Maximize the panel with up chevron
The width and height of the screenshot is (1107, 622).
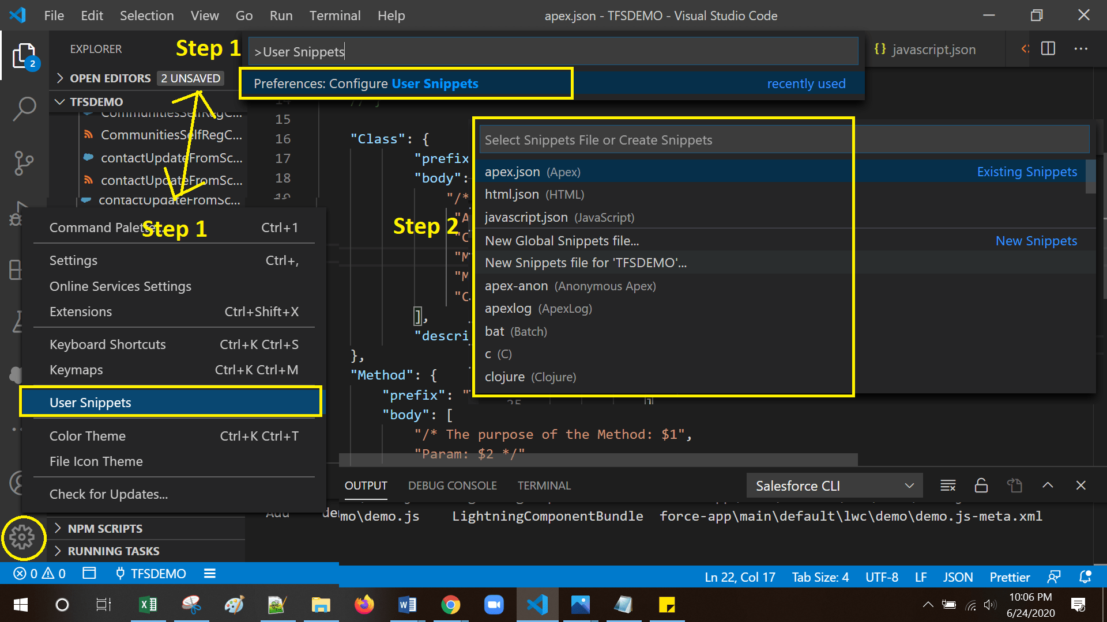click(1048, 486)
